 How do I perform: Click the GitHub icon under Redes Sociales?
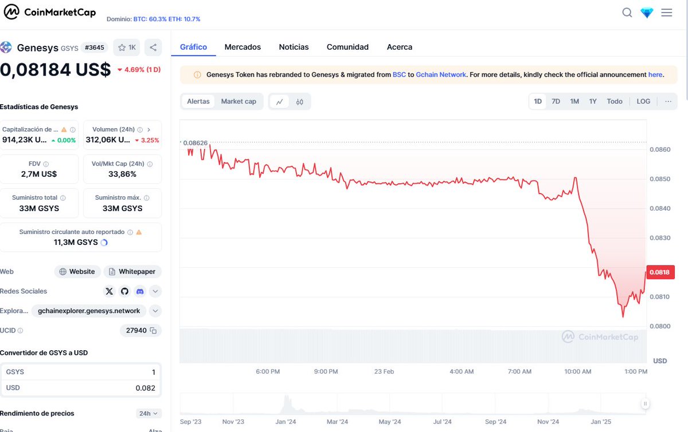click(x=124, y=291)
